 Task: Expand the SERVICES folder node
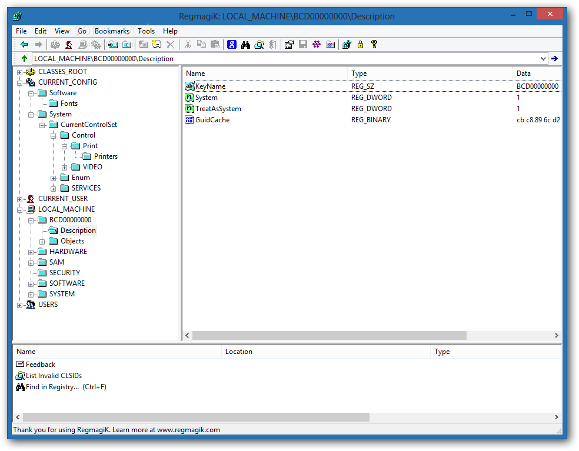click(x=53, y=189)
